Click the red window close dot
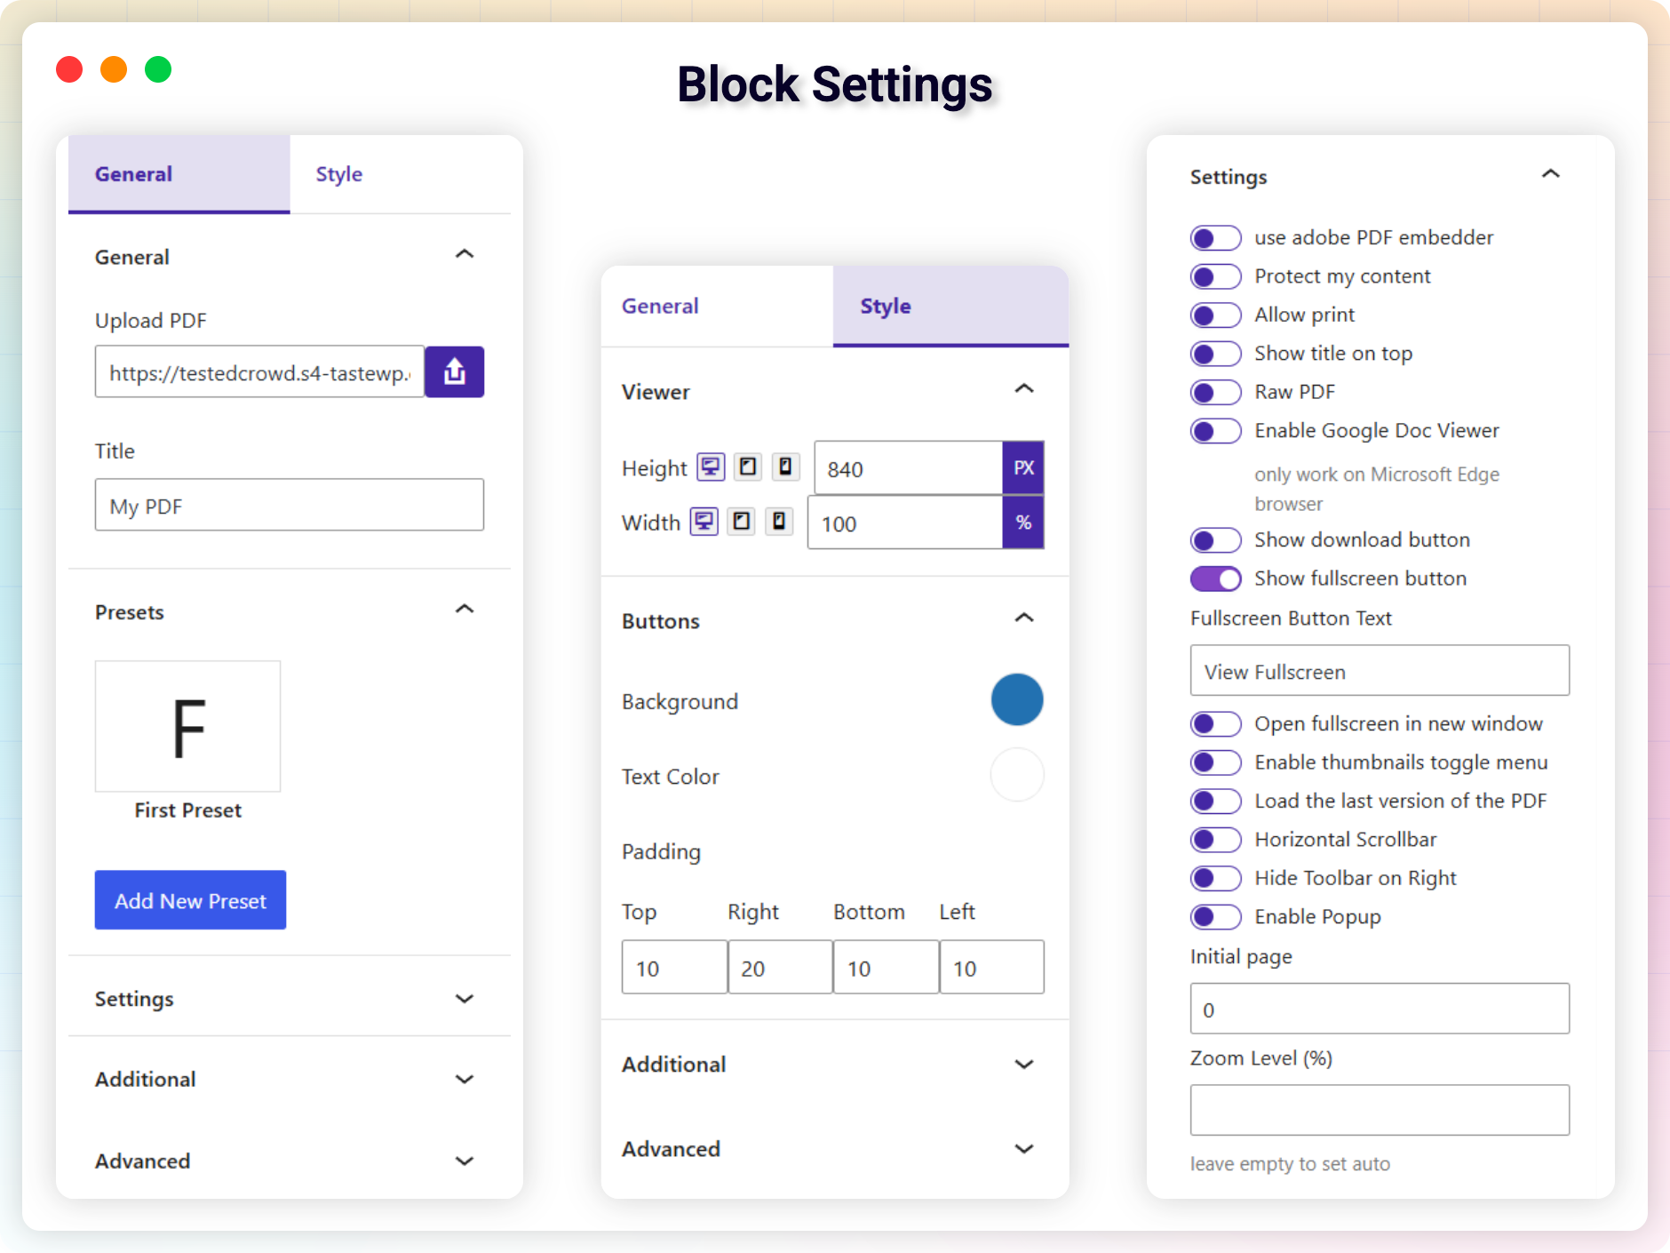 69,69
